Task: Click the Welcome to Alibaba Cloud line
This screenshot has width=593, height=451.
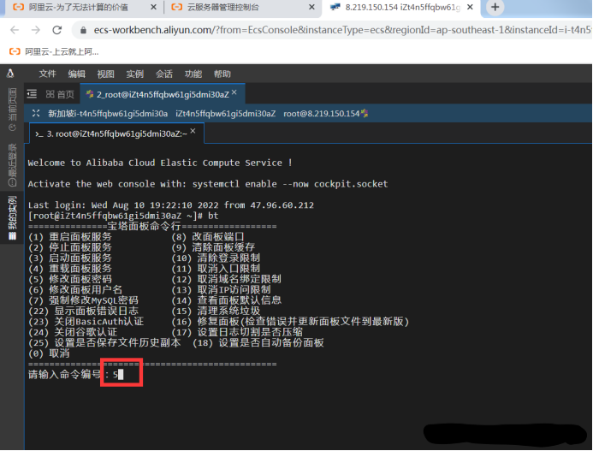Action: [160, 163]
